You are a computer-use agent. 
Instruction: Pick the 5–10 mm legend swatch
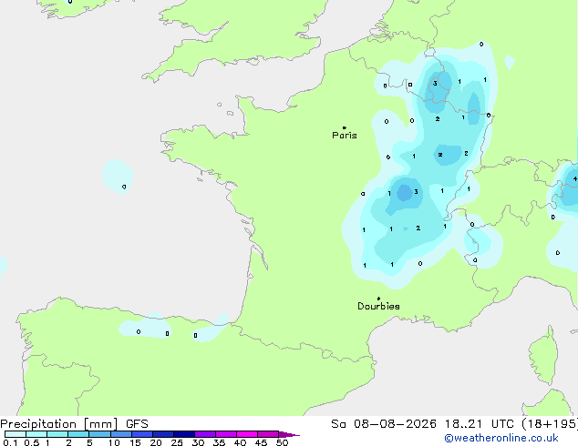pos(99,434)
